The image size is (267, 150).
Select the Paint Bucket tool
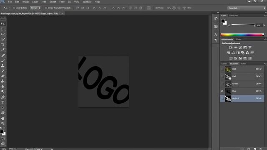[x=3, y=81]
